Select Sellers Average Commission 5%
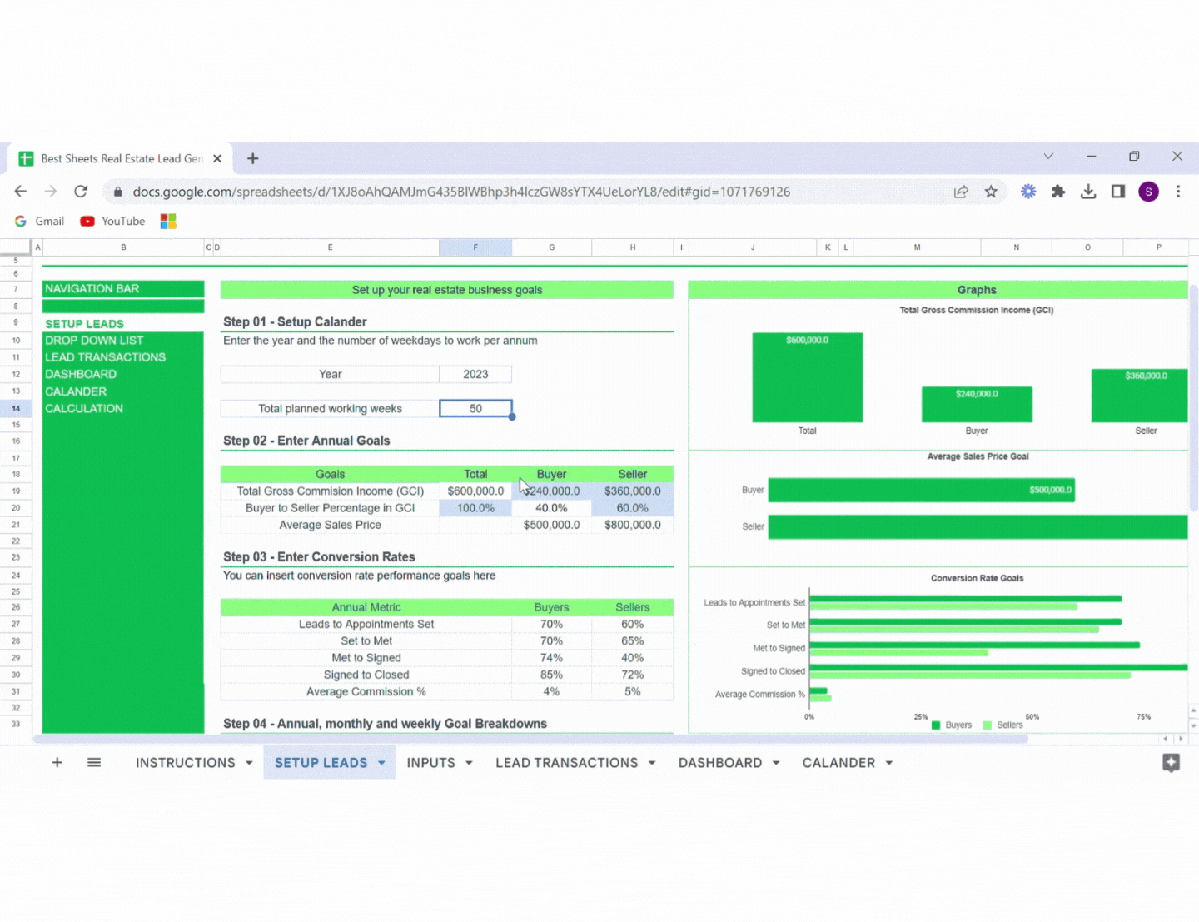This screenshot has height=922, width=1199. (x=632, y=692)
